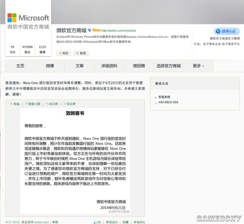Viewport: 244px width, 224px height.
Task: Click 转发(82) to repost
Action: click(112, 222)
